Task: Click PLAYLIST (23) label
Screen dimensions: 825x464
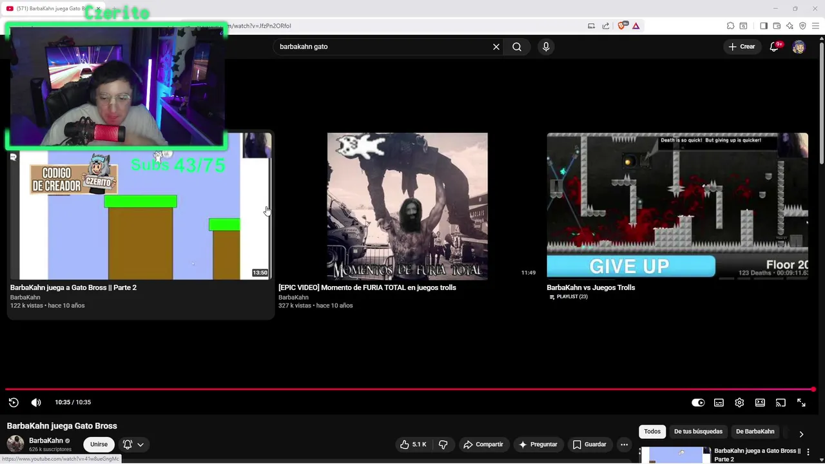Action: pos(568,296)
